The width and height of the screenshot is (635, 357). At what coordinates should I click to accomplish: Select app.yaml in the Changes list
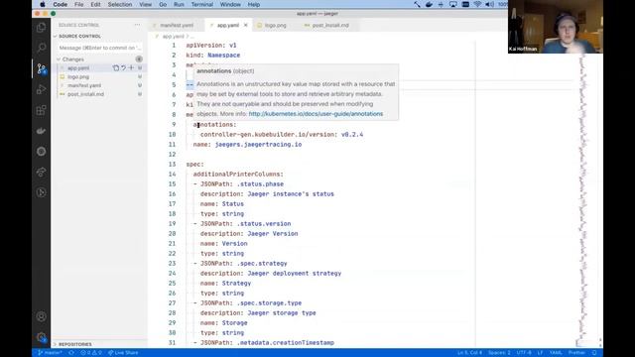78,68
